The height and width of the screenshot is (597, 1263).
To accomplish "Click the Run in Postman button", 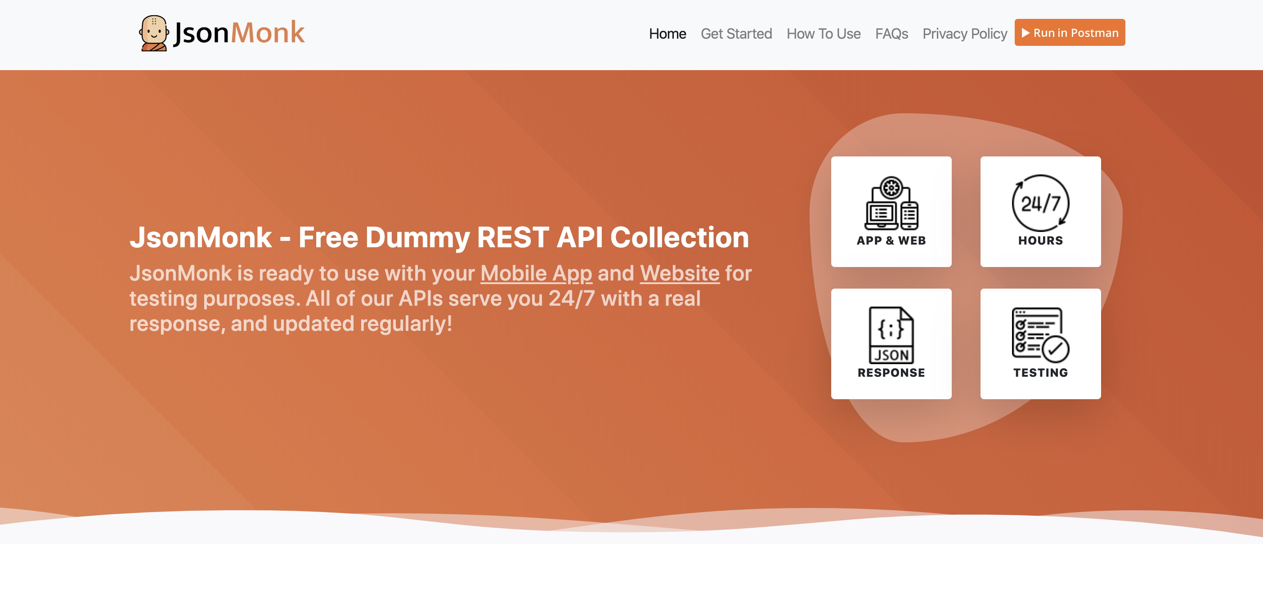I will click(x=1069, y=32).
